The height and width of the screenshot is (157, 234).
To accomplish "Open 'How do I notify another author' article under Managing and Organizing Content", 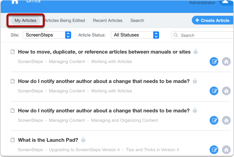I will [x=104, y=111].
